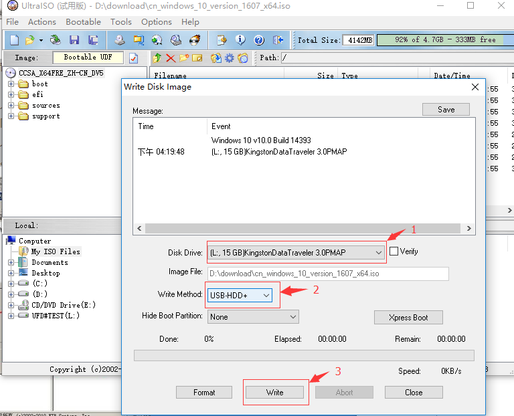
Task: Click the Burn CD/DVD Image flame icon
Action: [x=195, y=40]
